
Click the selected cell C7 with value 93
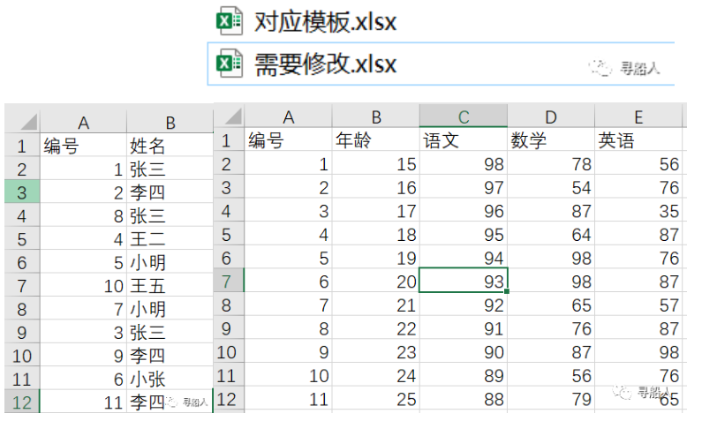tap(464, 281)
